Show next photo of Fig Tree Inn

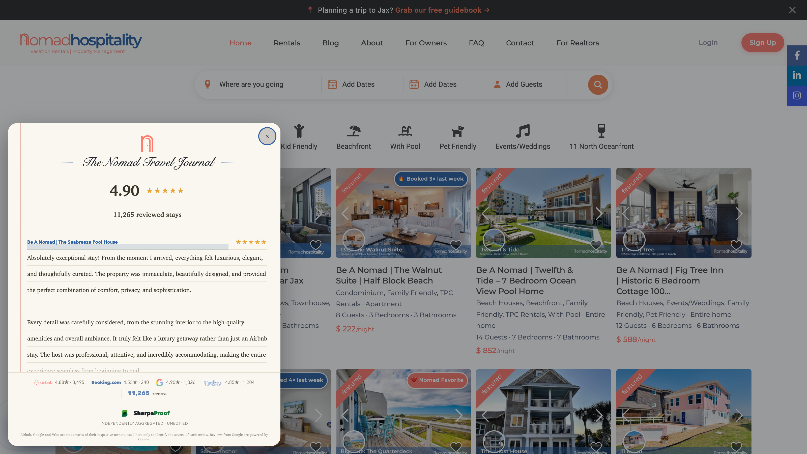(739, 214)
